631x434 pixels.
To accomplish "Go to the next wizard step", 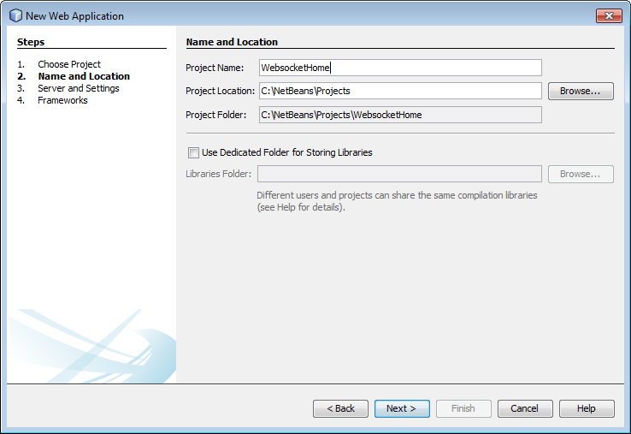I will [402, 408].
